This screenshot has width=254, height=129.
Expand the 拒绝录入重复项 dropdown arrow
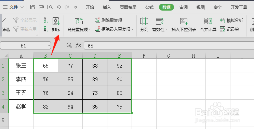pos(132,29)
